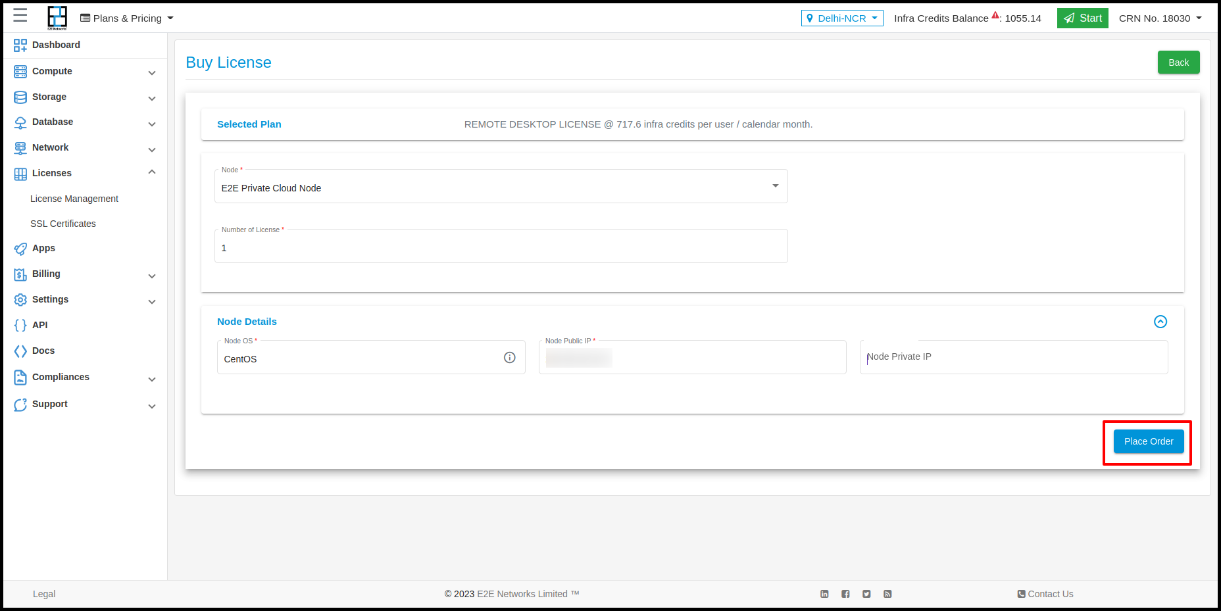Click the REMOTE DESKTOP LICENSE plan description
The image size is (1221, 611).
[638, 124]
